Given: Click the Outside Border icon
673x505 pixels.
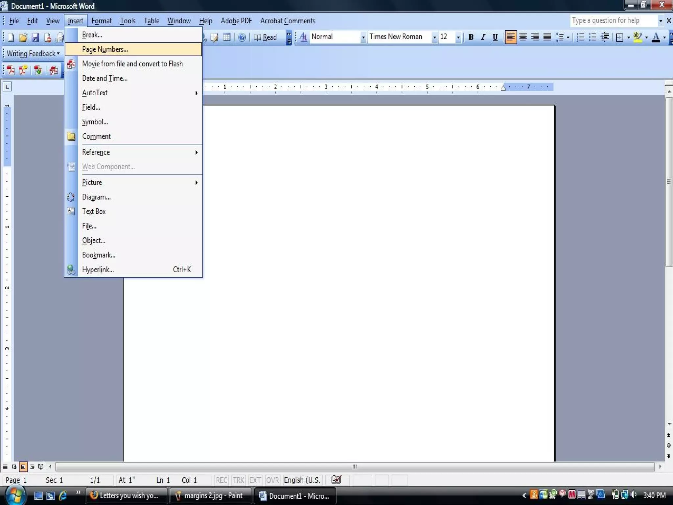Looking at the screenshot, I should pyautogui.click(x=620, y=37).
